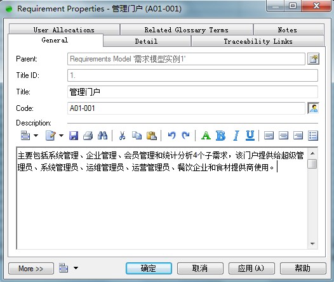Click the More >> button
The image size is (334, 282).
tap(31, 269)
